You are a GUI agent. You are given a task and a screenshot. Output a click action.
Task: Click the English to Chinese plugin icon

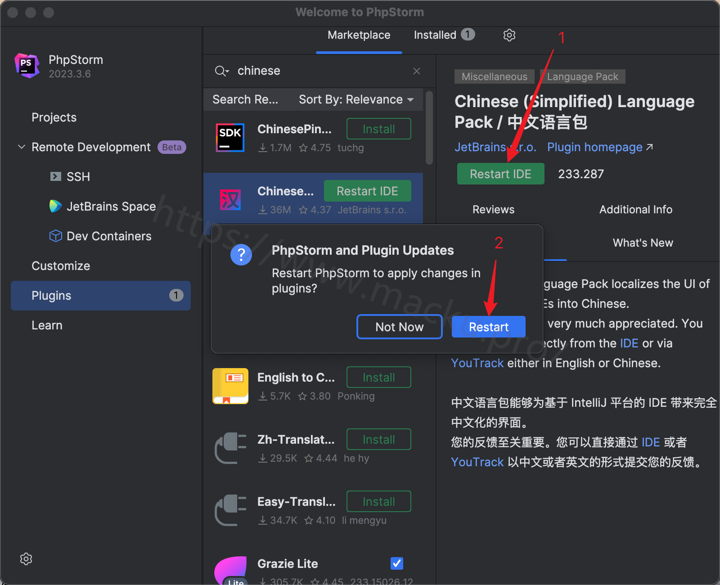[x=230, y=386]
